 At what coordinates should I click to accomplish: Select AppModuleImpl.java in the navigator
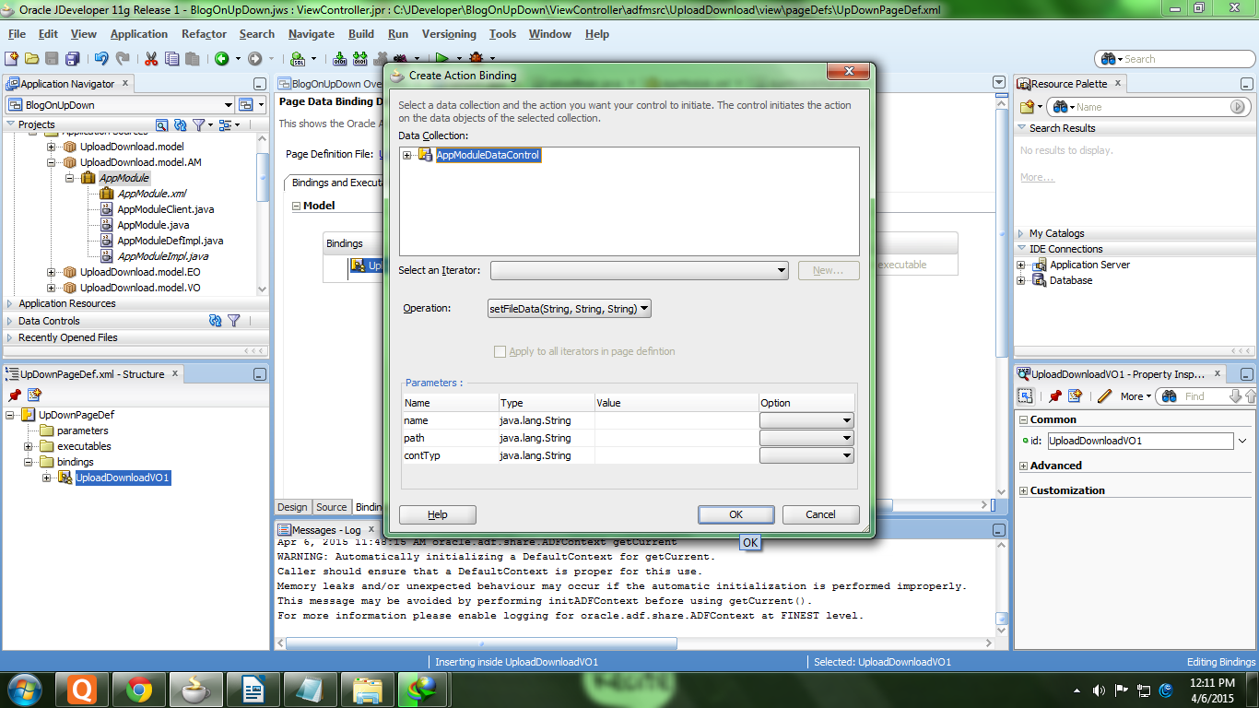pos(162,256)
